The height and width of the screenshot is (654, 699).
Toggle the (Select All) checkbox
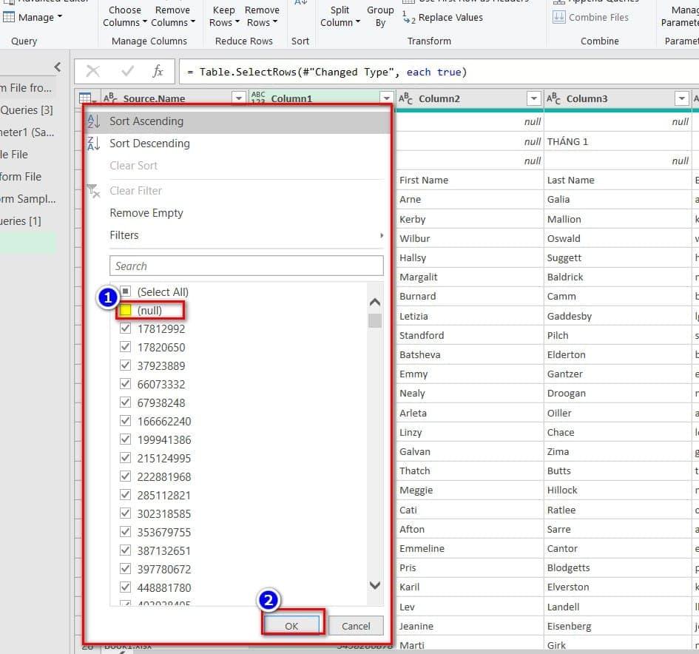pyautogui.click(x=126, y=292)
